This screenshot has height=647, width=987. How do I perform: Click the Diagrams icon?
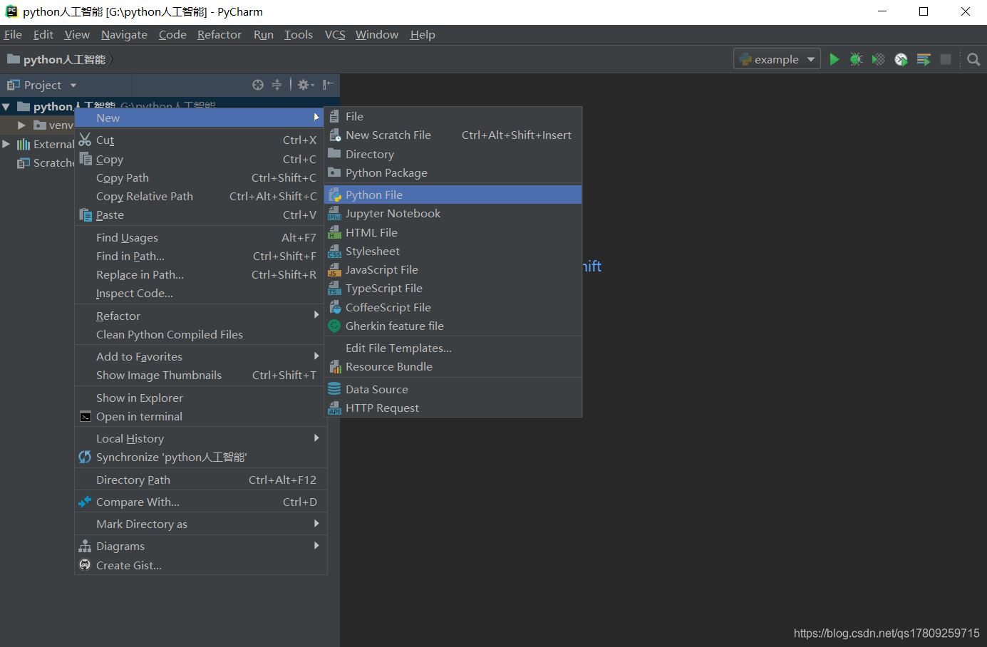pyautogui.click(x=85, y=546)
